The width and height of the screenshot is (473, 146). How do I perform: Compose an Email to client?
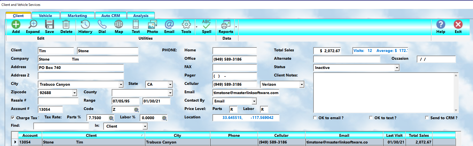pyautogui.click(x=169, y=27)
